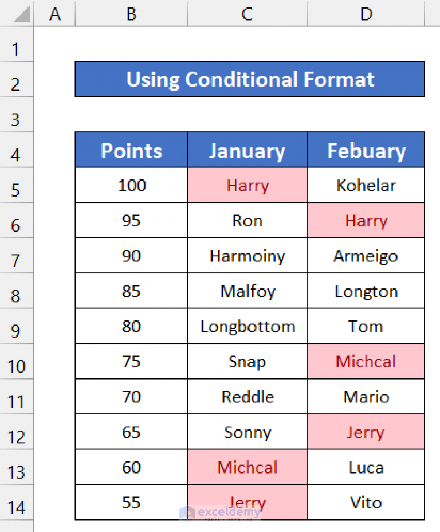Select the Using Conditional Format title cell
Image resolution: width=440 pixels, height=532 pixels.
pos(250,80)
